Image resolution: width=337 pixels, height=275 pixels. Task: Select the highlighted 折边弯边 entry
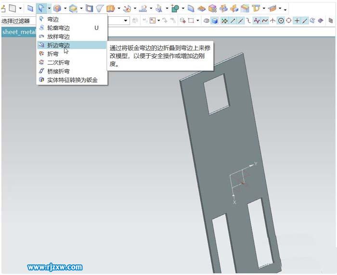(72, 45)
